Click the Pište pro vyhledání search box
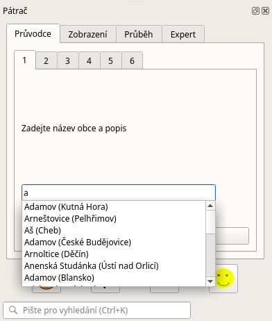The image size is (272, 321). pos(97,310)
